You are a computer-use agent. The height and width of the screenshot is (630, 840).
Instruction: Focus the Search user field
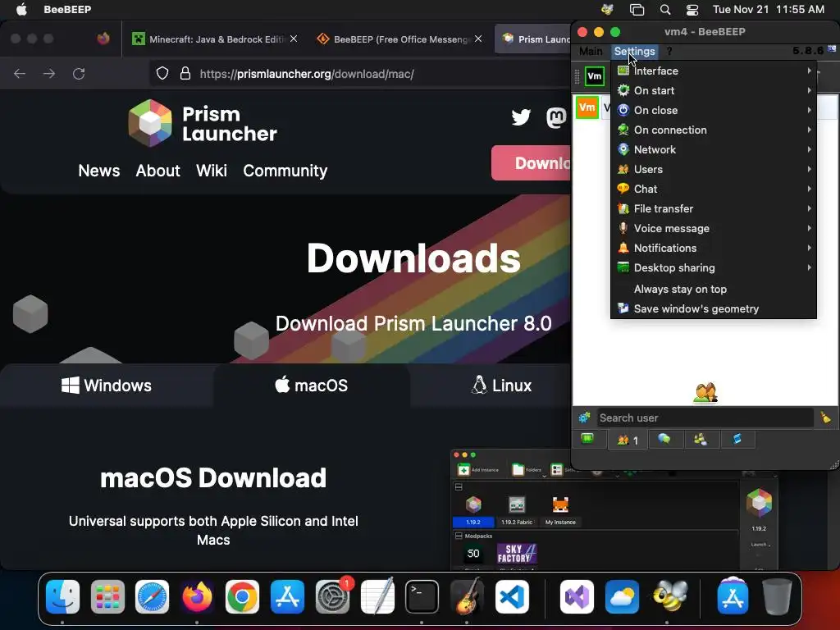coord(705,418)
